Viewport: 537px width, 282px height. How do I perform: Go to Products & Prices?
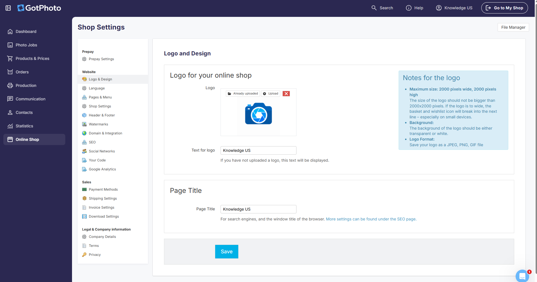[34, 58]
